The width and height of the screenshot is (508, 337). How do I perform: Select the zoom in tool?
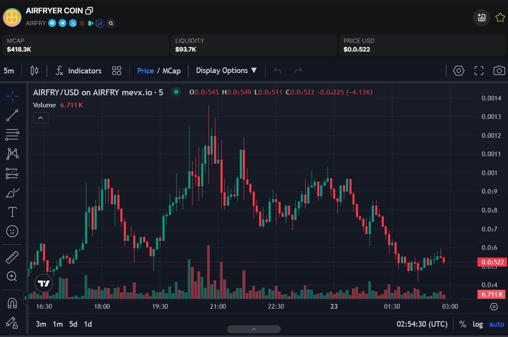click(12, 276)
